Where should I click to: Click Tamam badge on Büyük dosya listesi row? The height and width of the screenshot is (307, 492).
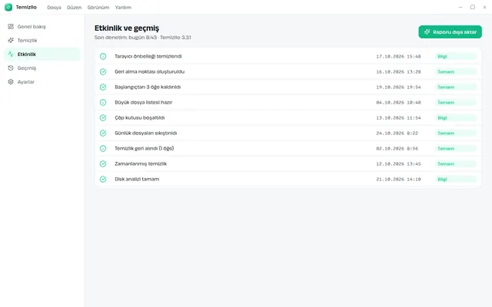tap(456, 102)
